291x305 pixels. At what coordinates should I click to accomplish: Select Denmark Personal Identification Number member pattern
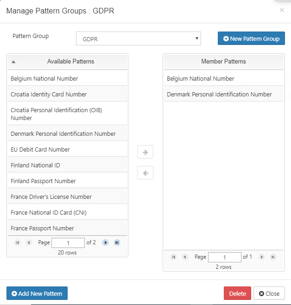click(219, 94)
